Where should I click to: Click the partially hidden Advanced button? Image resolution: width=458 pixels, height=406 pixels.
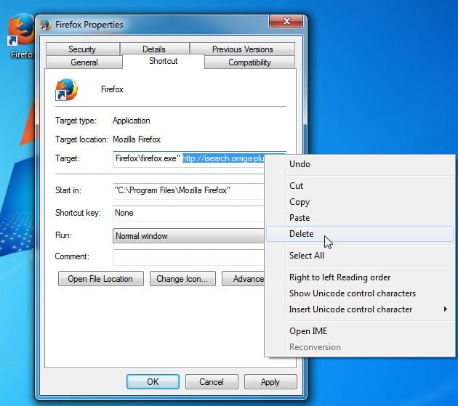click(x=244, y=279)
